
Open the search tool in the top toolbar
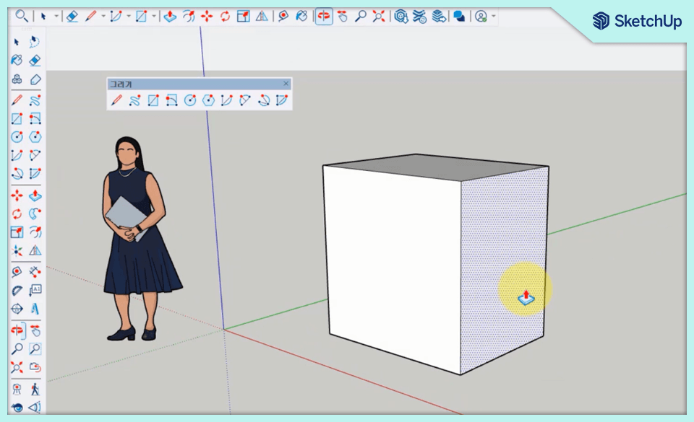tap(21, 17)
